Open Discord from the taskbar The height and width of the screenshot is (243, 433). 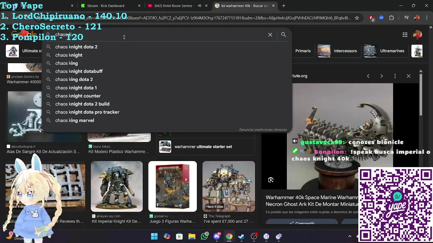[x=217, y=236]
